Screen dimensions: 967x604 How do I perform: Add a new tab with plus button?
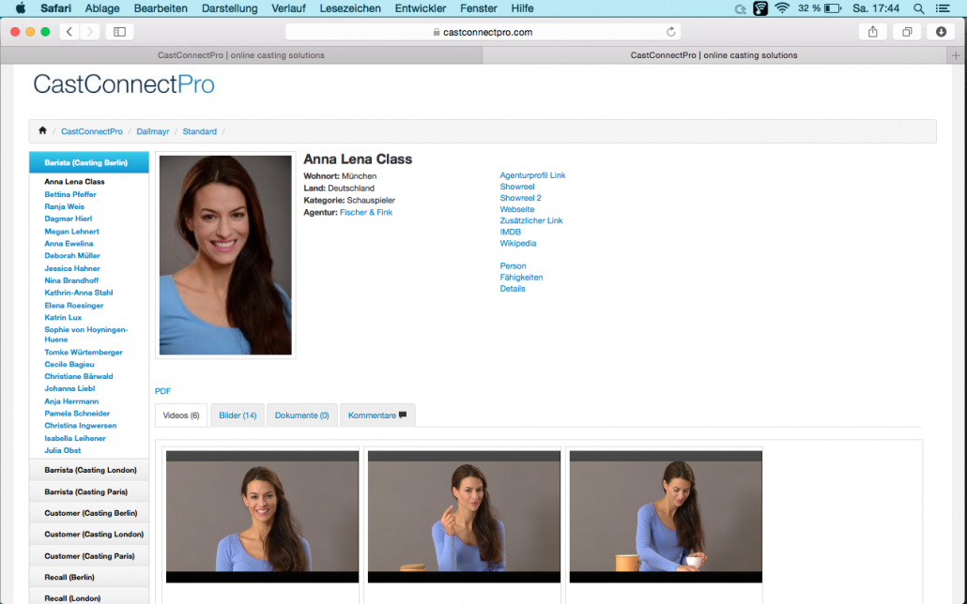[x=956, y=55]
